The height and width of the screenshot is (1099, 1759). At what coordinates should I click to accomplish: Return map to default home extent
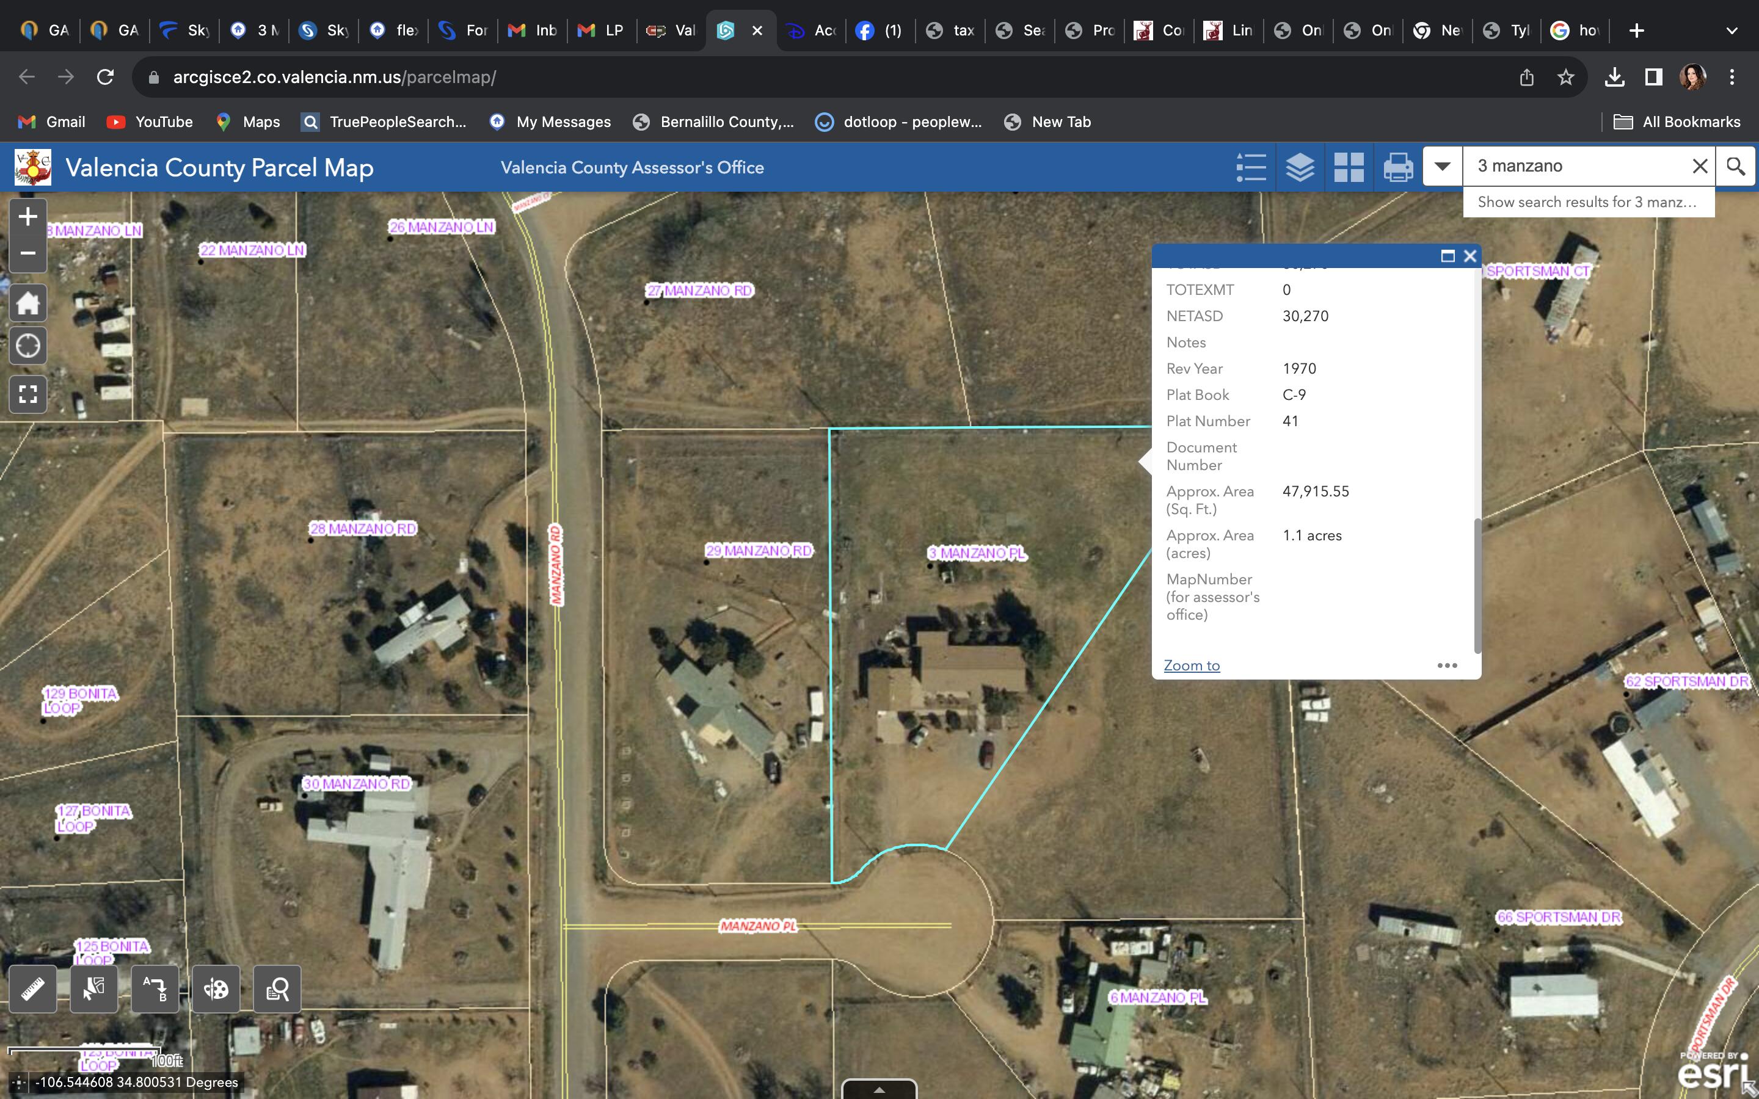click(27, 302)
